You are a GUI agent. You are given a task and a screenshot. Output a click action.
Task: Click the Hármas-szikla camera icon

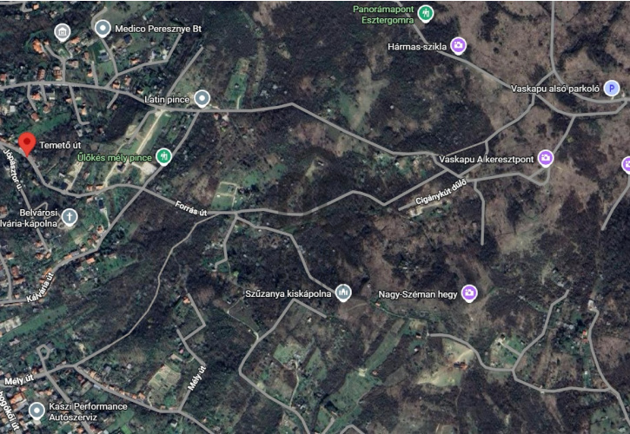459,46
